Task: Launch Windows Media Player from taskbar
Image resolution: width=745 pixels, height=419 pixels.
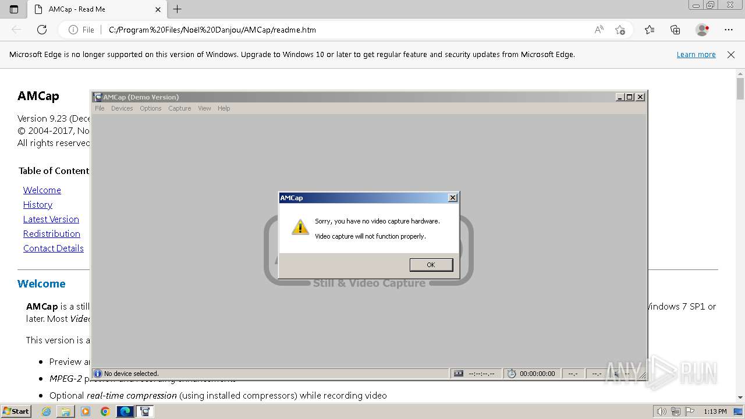Action: click(86, 411)
